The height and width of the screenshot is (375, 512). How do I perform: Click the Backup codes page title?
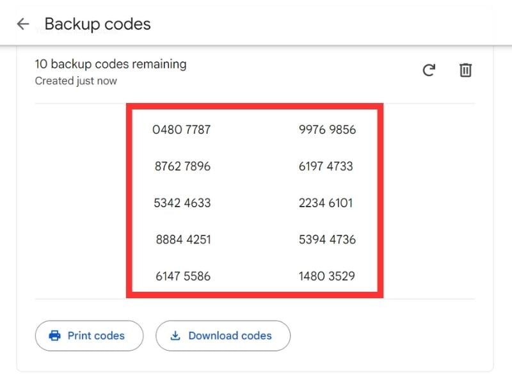pyautogui.click(x=97, y=24)
